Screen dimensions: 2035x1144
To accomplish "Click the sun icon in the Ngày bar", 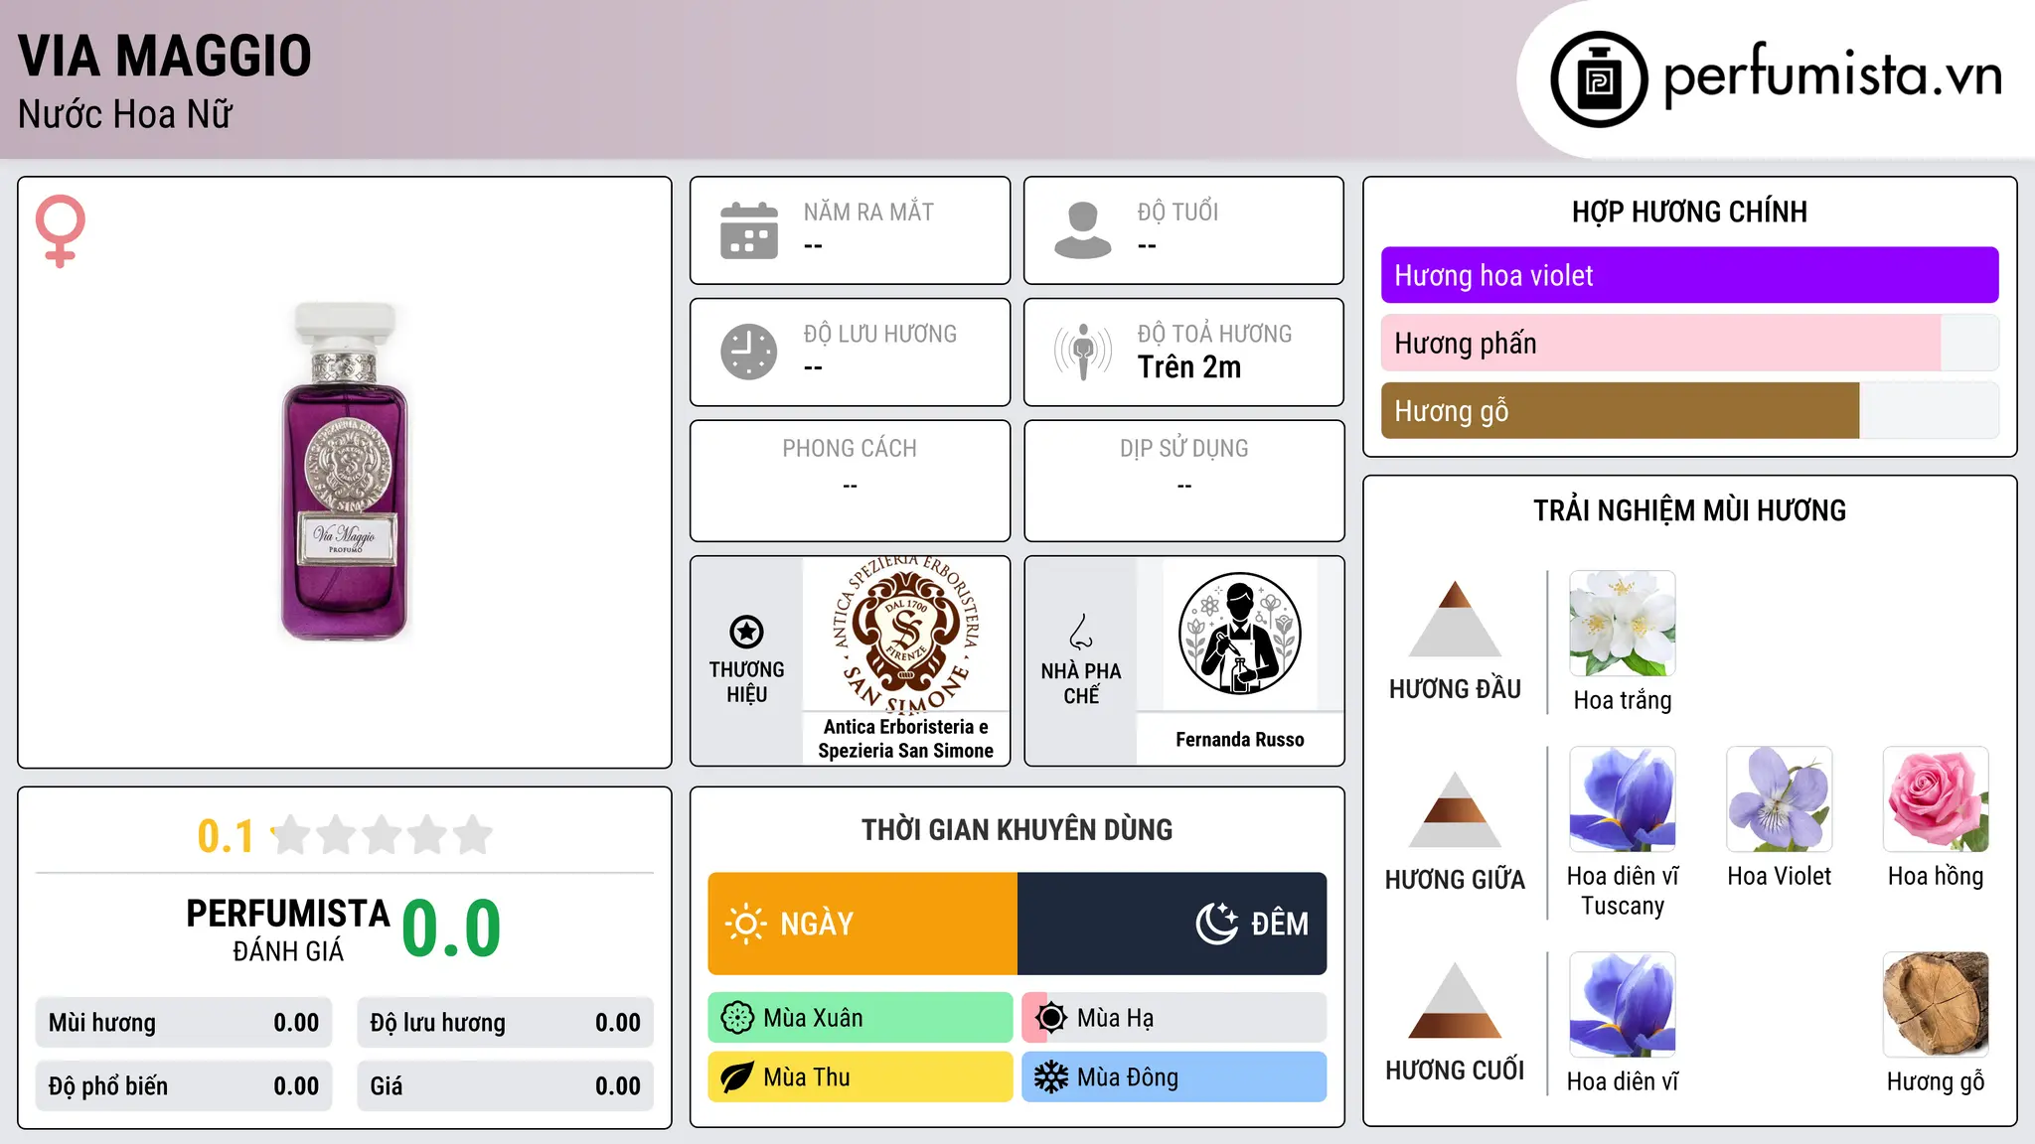I will point(745,924).
